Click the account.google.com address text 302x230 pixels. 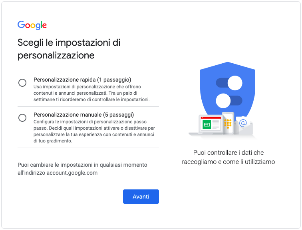[72, 173]
